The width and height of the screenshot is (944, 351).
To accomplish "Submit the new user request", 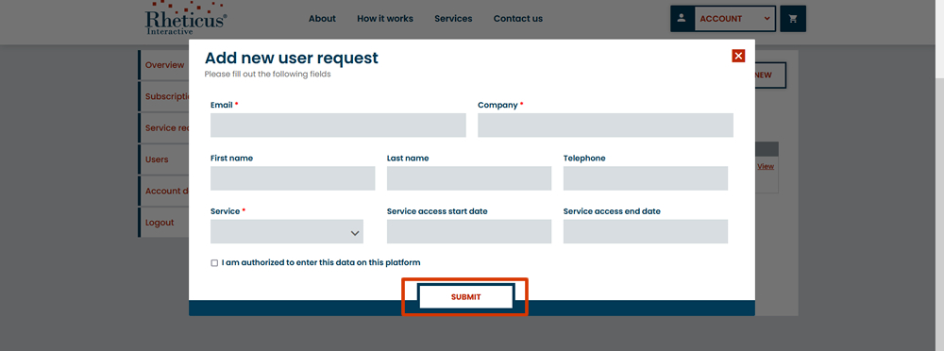I will coord(465,297).
